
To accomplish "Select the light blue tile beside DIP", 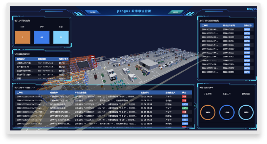I will 61,37.
